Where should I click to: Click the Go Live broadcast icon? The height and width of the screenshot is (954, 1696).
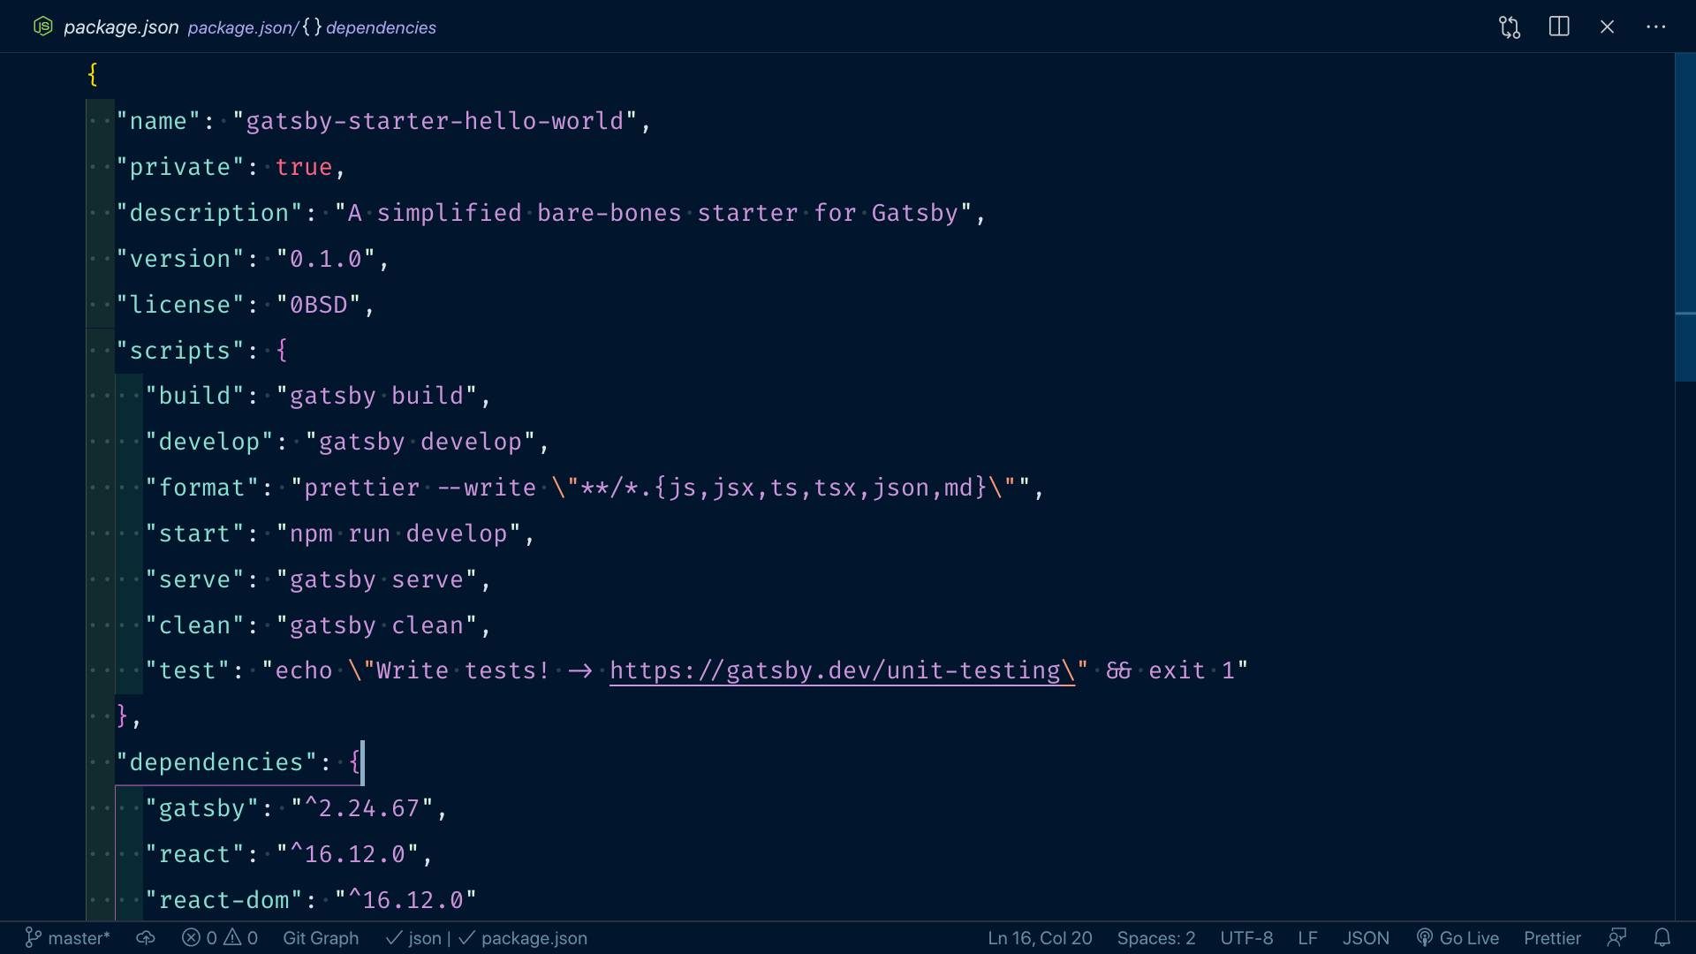1425,938
